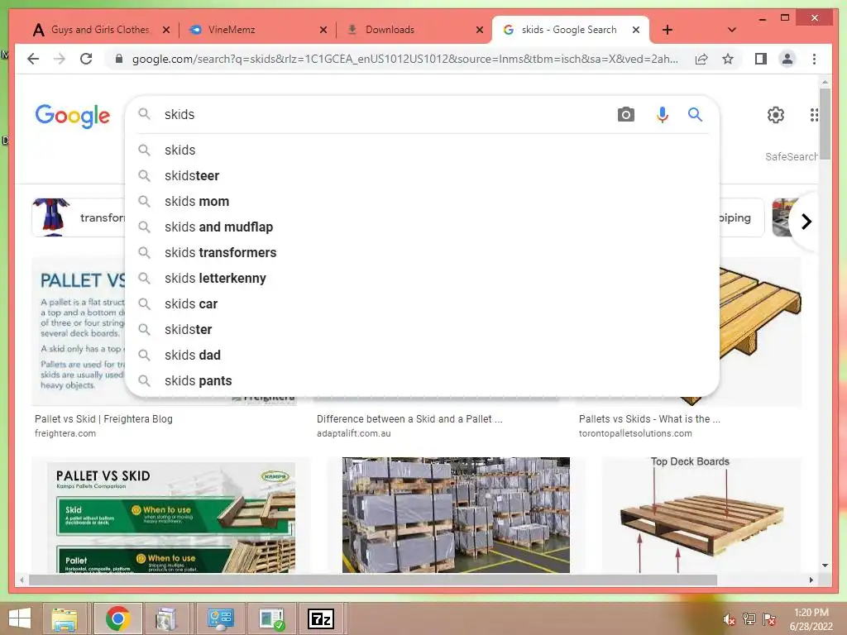
Task: Close the skids - Google Search tab
Action: tap(636, 30)
